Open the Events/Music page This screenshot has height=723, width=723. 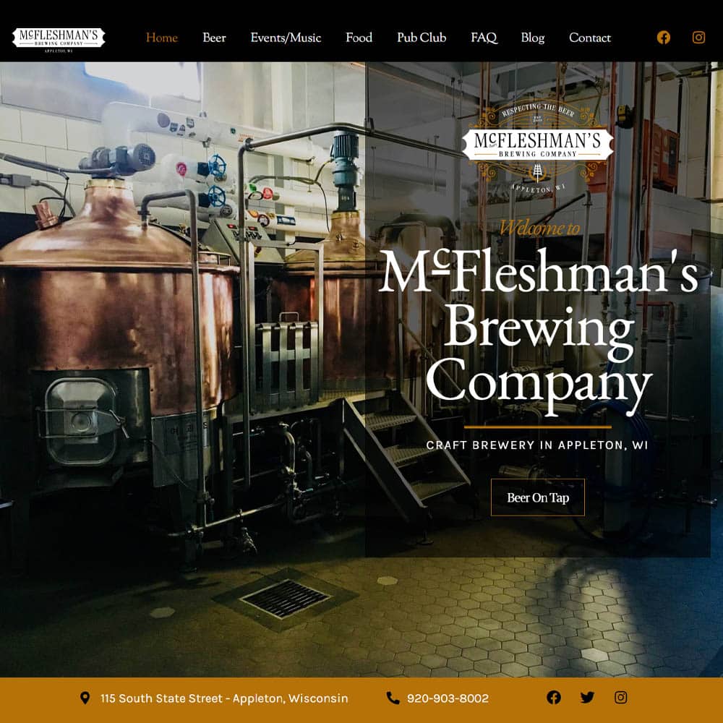286,38
